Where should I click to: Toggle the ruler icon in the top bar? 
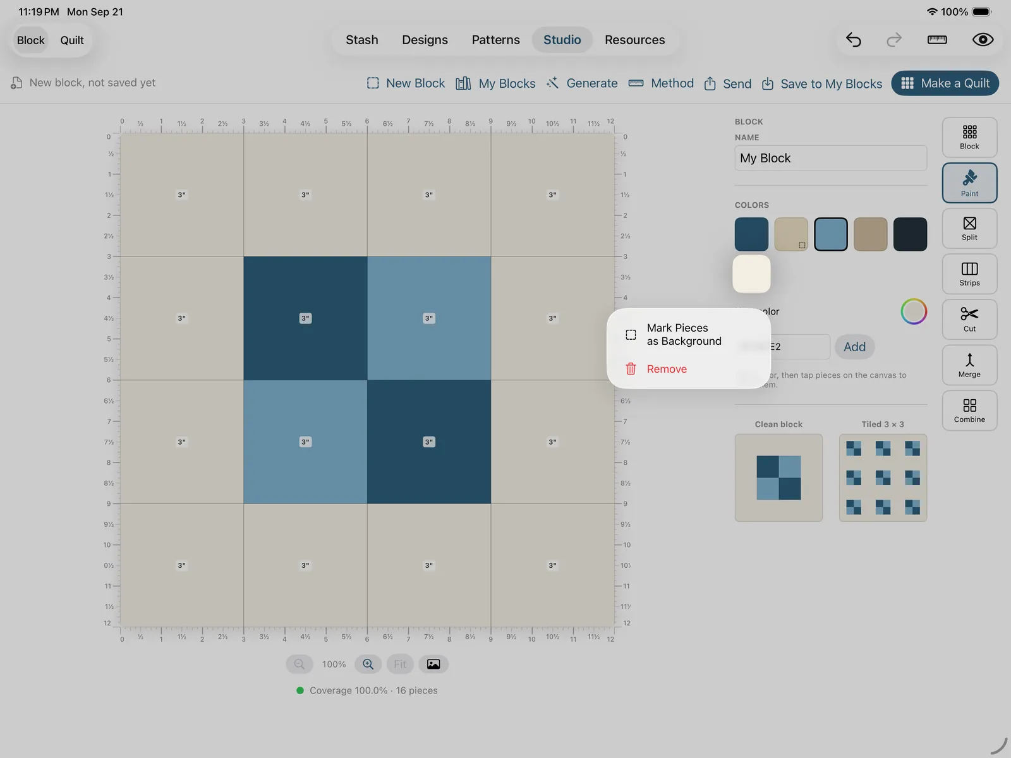[x=937, y=40]
